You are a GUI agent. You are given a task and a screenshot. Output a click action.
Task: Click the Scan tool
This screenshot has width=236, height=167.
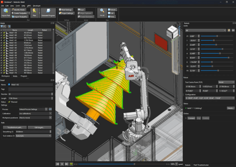point(81,10)
